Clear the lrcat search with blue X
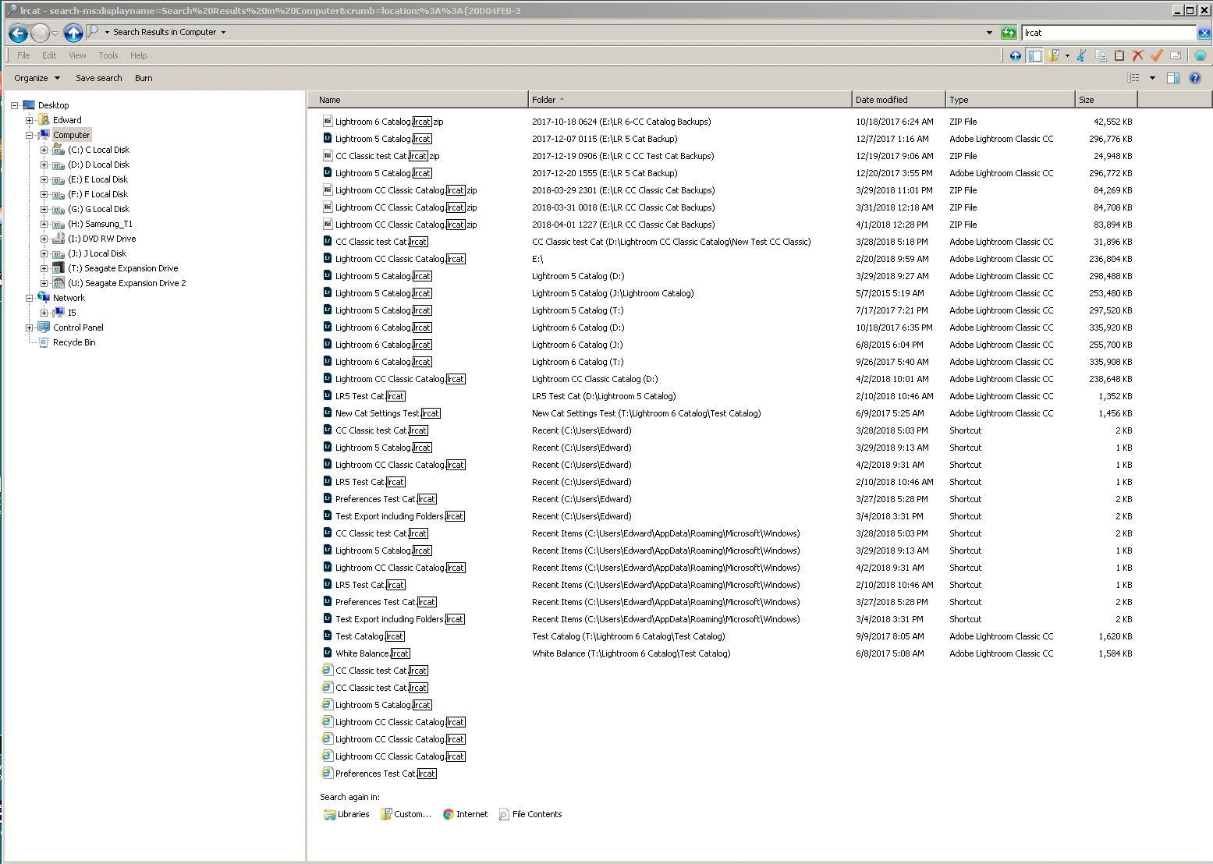1213x864 pixels. click(x=1204, y=33)
